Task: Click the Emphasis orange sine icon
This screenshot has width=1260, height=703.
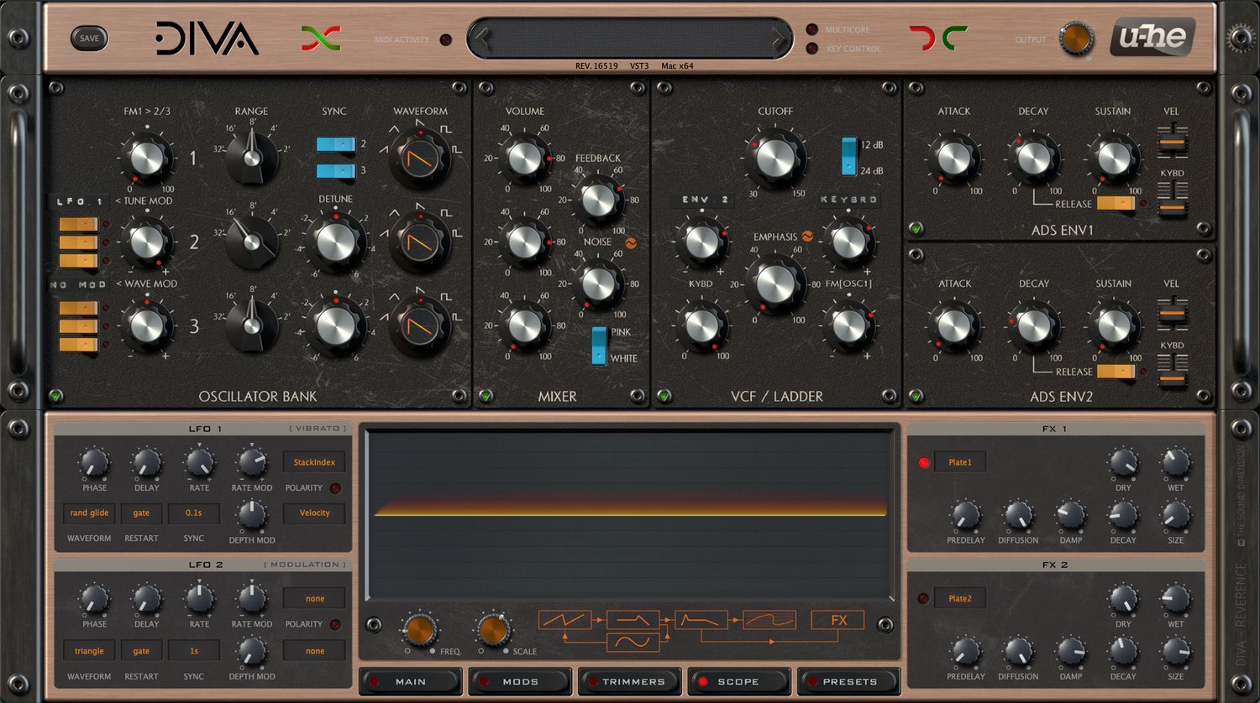Action: coord(808,237)
